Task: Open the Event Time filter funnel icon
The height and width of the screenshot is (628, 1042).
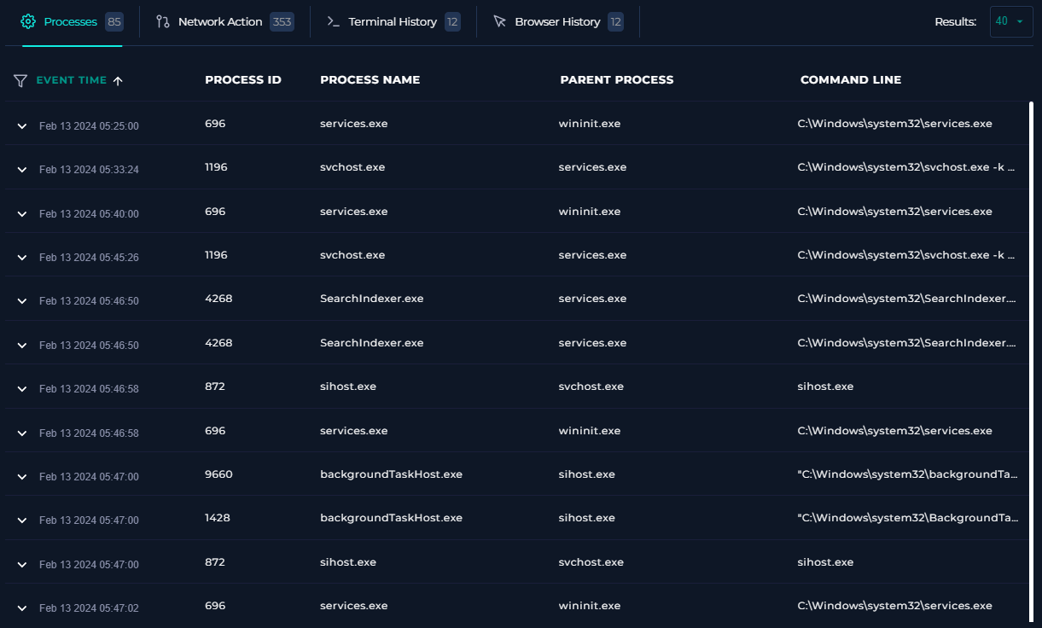Action: click(x=20, y=80)
